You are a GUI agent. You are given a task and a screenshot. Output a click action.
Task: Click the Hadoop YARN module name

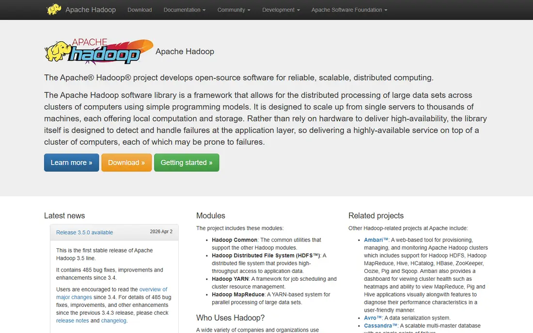(230, 279)
